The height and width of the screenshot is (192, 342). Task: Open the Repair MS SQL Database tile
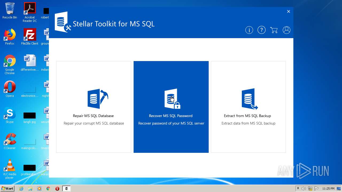(94, 107)
